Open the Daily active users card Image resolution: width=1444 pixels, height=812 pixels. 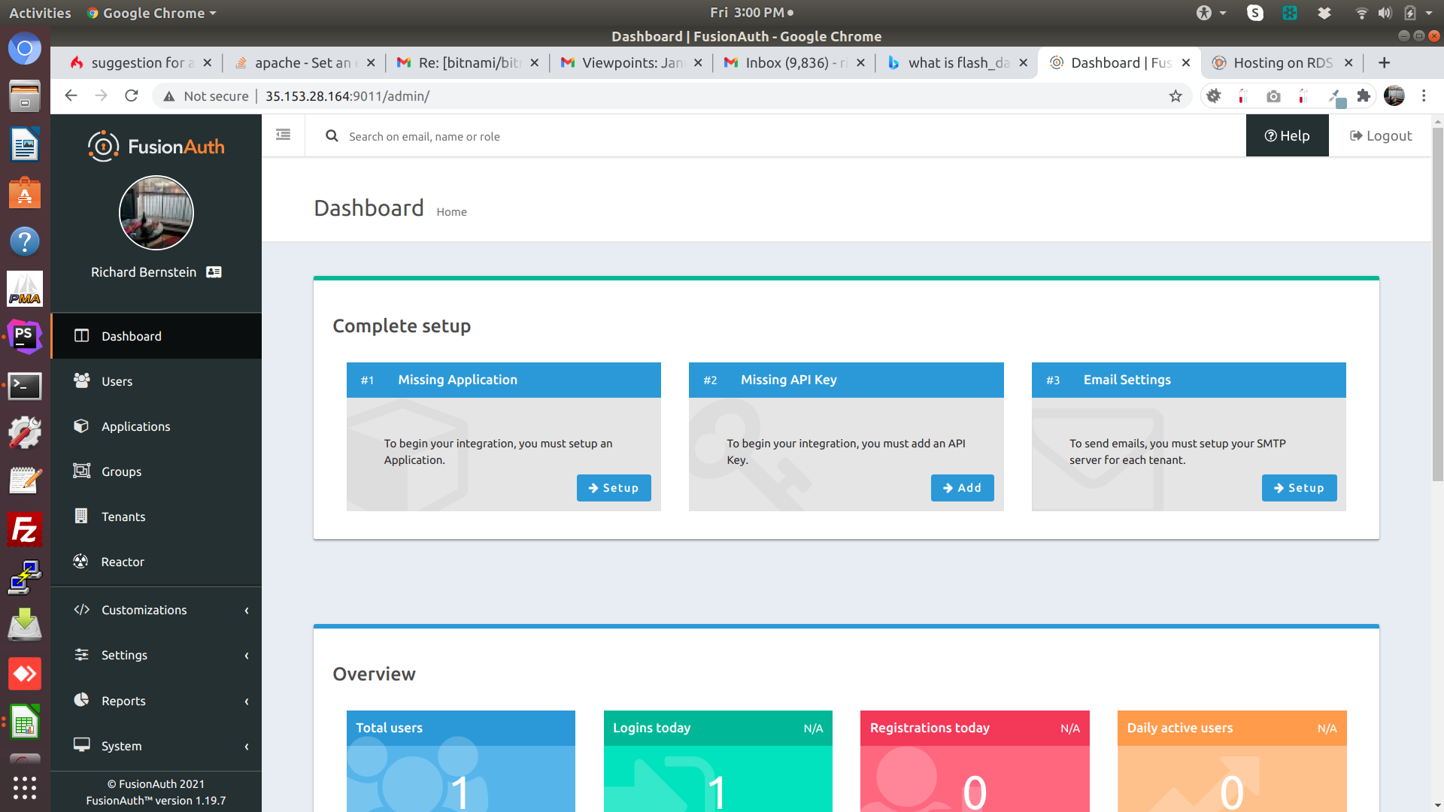(1232, 761)
